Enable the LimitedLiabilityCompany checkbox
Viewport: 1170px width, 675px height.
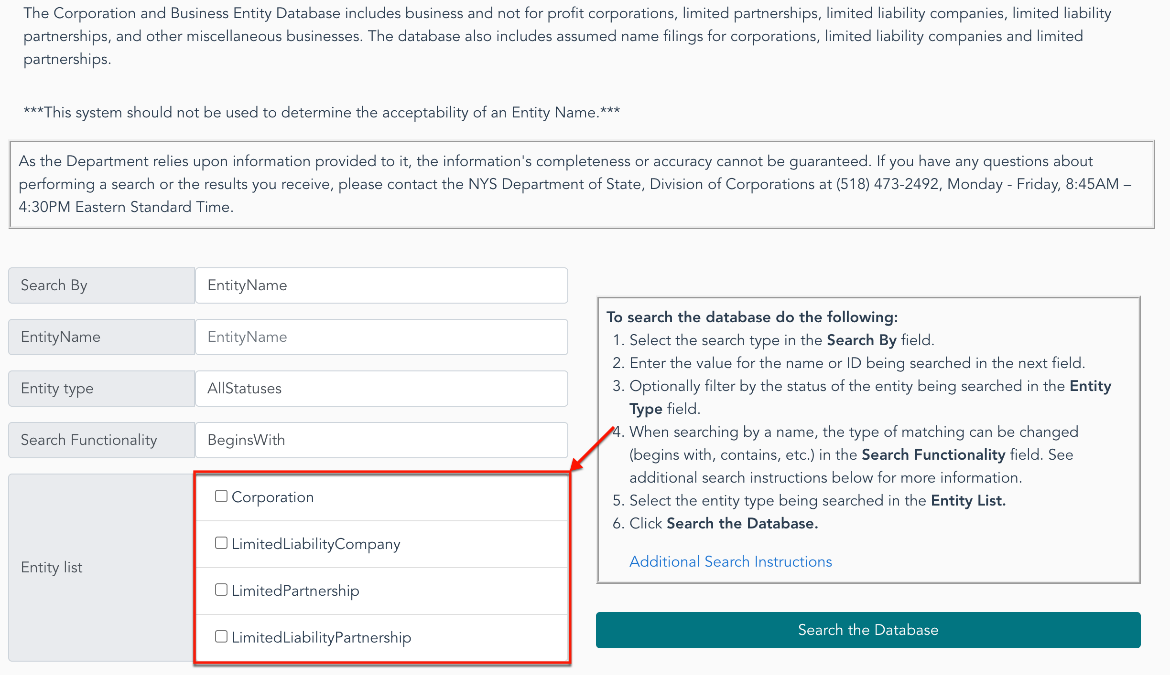221,543
